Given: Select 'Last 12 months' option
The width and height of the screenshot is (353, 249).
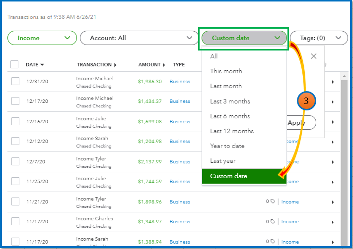Looking at the screenshot, I should click(x=244, y=131).
